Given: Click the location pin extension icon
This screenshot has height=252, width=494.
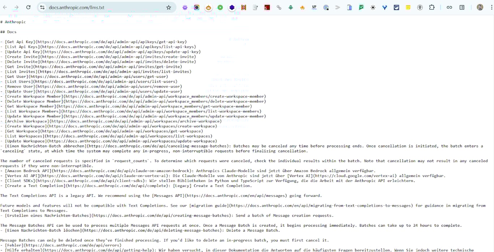Looking at the screenshot, I should click(420, 7).
